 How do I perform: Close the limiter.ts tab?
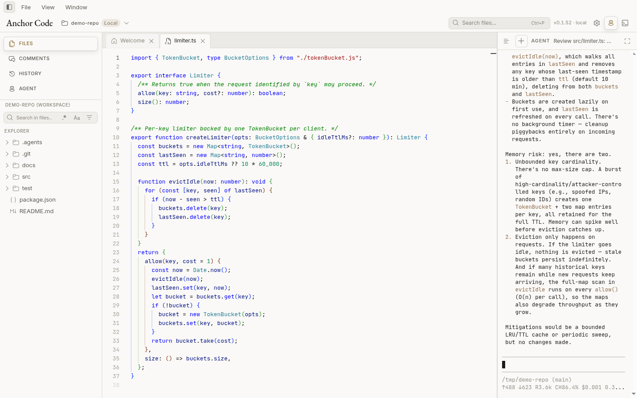tap(203, 41)
